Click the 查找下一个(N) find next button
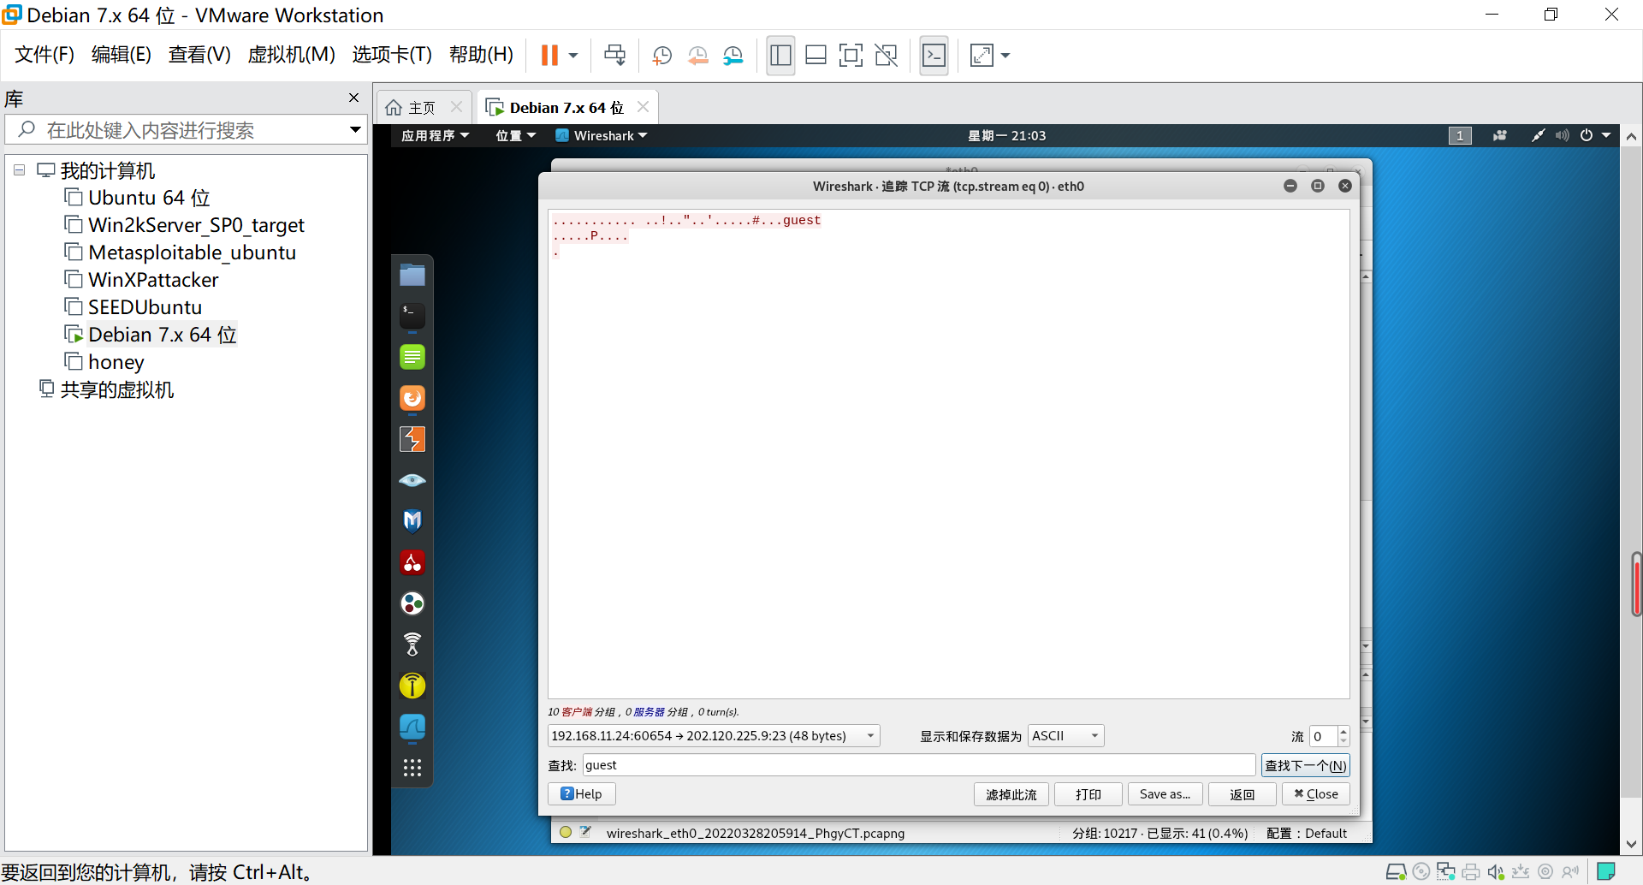Viewport: 1643px width, 885px height. (x=1306, y=765)
